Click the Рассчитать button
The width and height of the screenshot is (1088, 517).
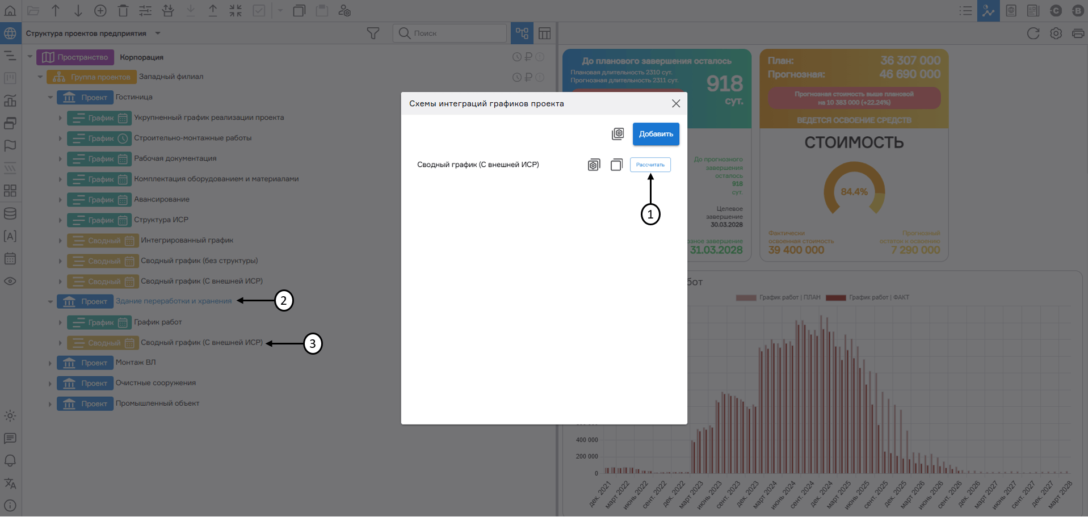coord(650,165)
